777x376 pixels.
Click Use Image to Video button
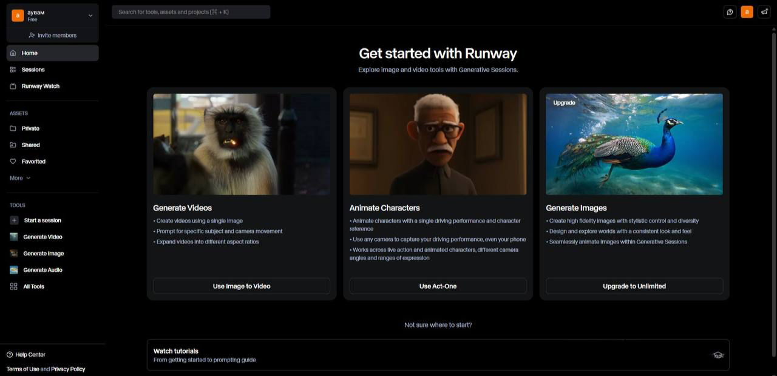242,286
